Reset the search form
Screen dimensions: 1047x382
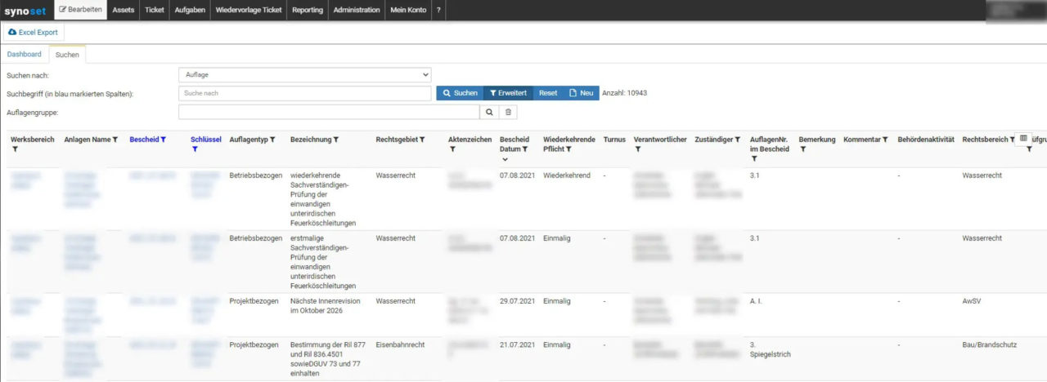(x=548, y=93)
